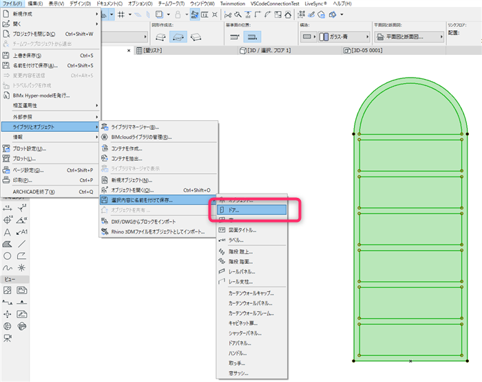Image resolution: width=482 pixels, height=382 pixels.
Task: Toggle the trace reference icon in toolbar
Action: [x=159, y=14]
